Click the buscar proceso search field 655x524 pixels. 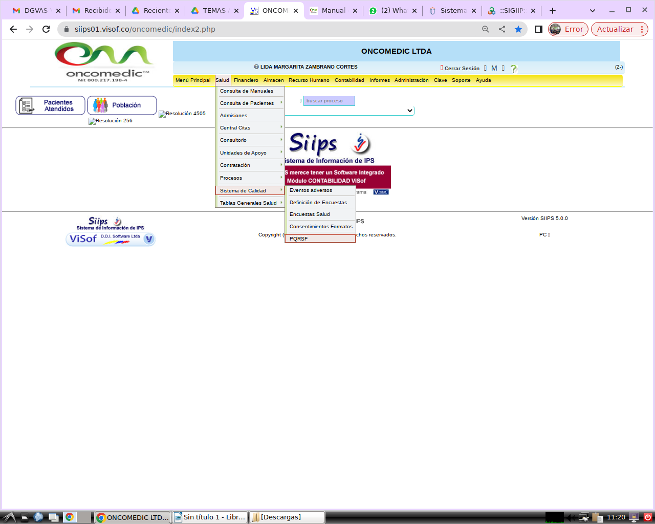(x=329, y=101)
